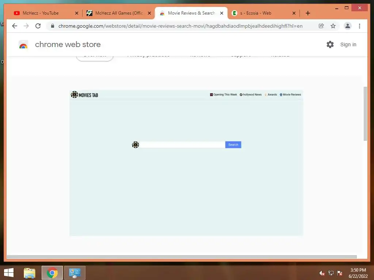Click the Movies Tab screenshot preview

coord(186,163)
